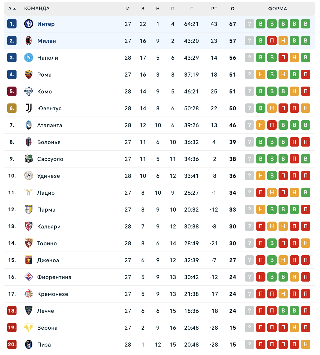The width and height of the screenshot is (320, 355).
Task: Click the Verona club crest
Action: point(29,327)
